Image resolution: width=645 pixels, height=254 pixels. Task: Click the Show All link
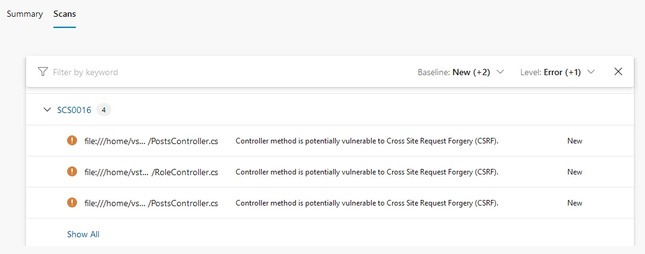click(x=83, y=234)
